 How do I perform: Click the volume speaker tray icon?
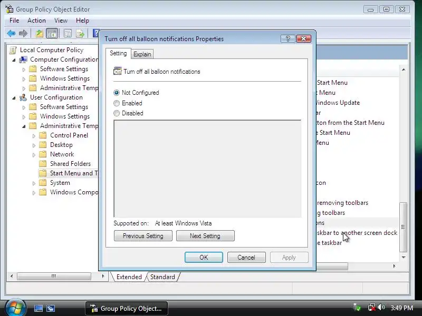click(381, 307)
